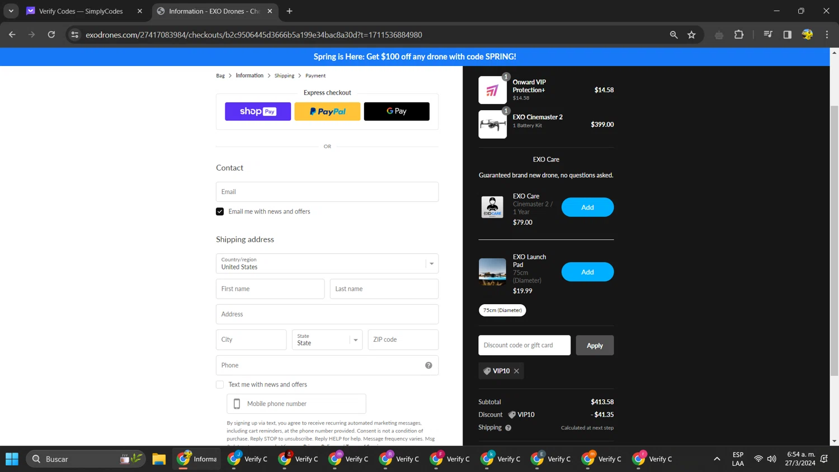Click the back navigation arrow
The image size is (839, 472).
(x=12, y=35)
